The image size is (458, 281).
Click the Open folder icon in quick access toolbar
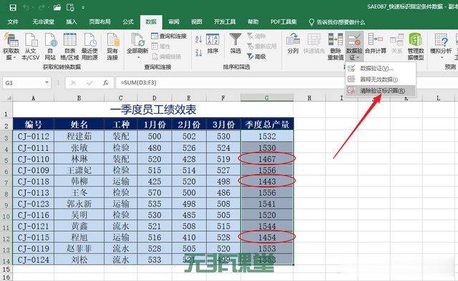click(x=57, y=7)
